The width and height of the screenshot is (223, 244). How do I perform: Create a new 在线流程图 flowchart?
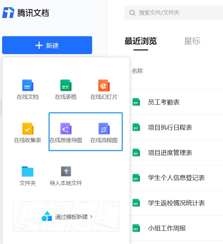point(104,133)
